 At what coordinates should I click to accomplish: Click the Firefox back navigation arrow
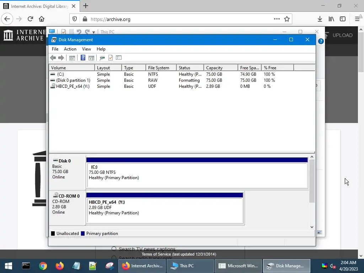pos(7,19)
